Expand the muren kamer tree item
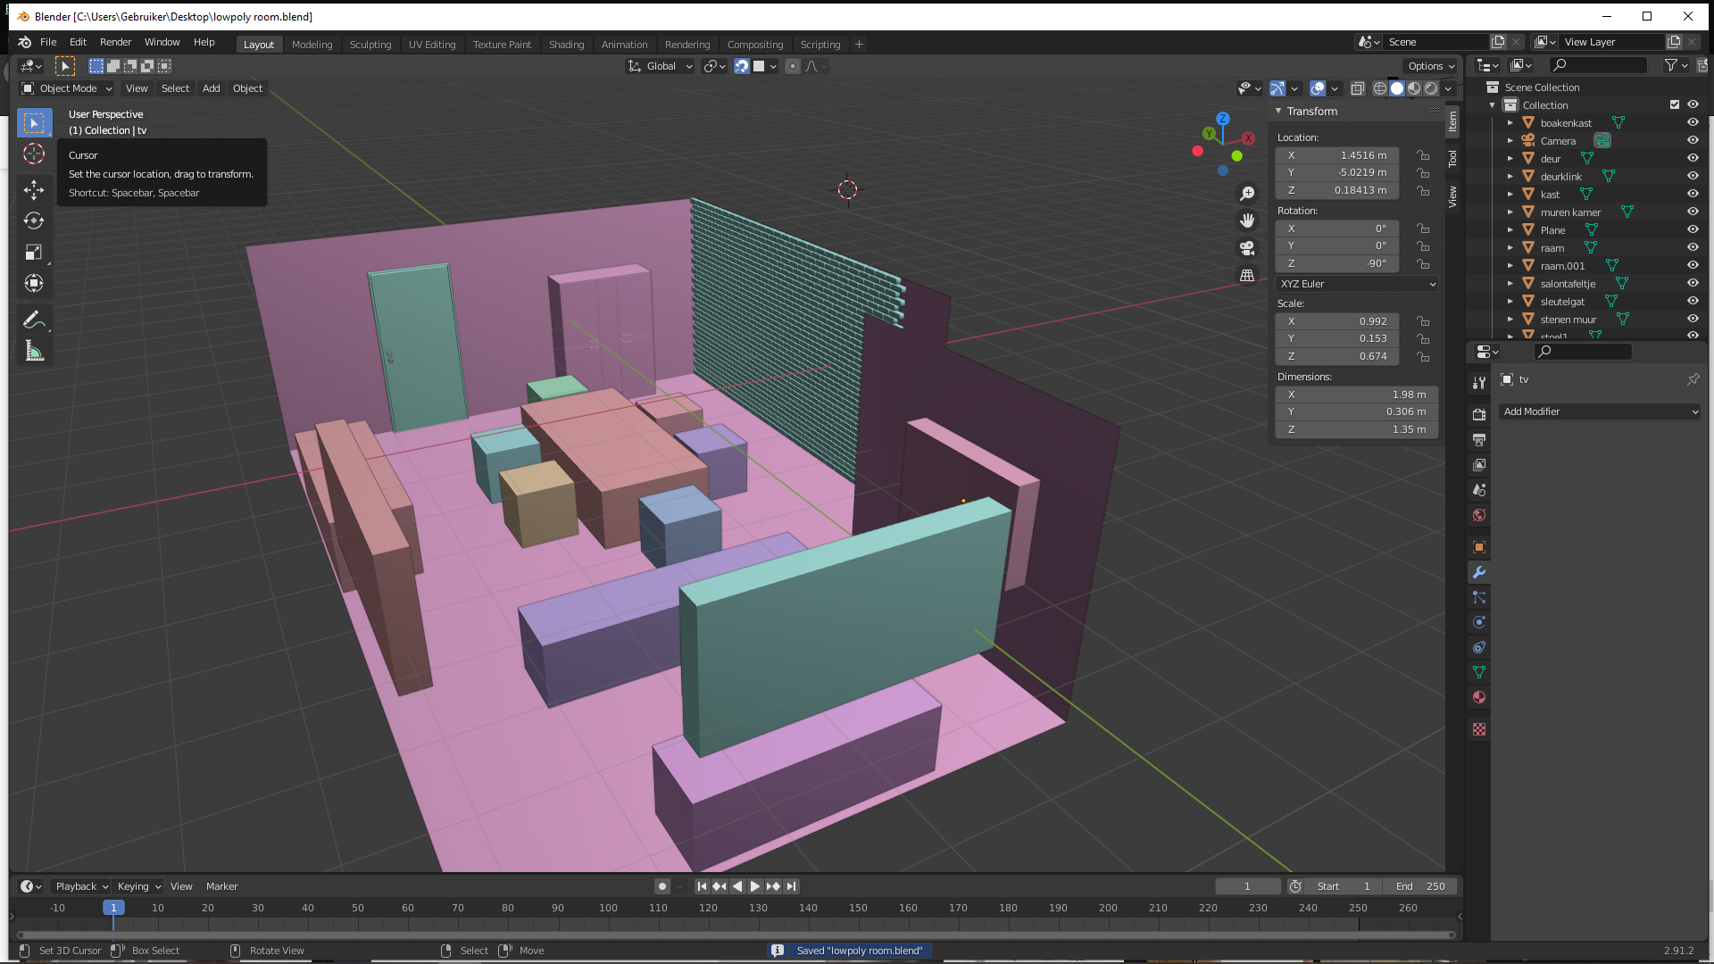 1510,212
